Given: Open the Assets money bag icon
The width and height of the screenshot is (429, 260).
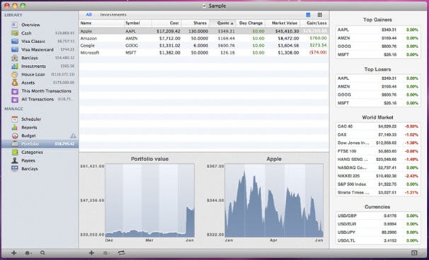Looking at the screenshot, I should [x=15, y=83].
